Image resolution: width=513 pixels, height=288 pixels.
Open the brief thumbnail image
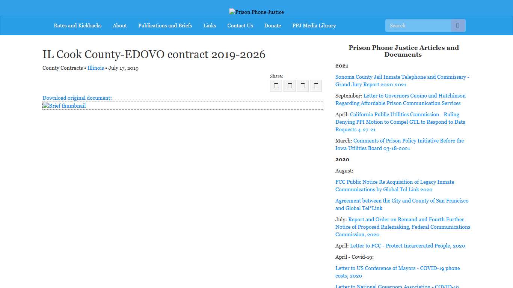pos(64,105)
